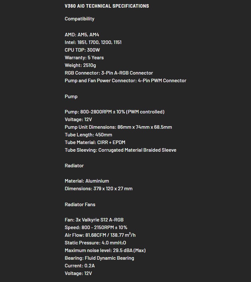Select the Maximum noise level line
251x282 pixels.
click(105, 250)
